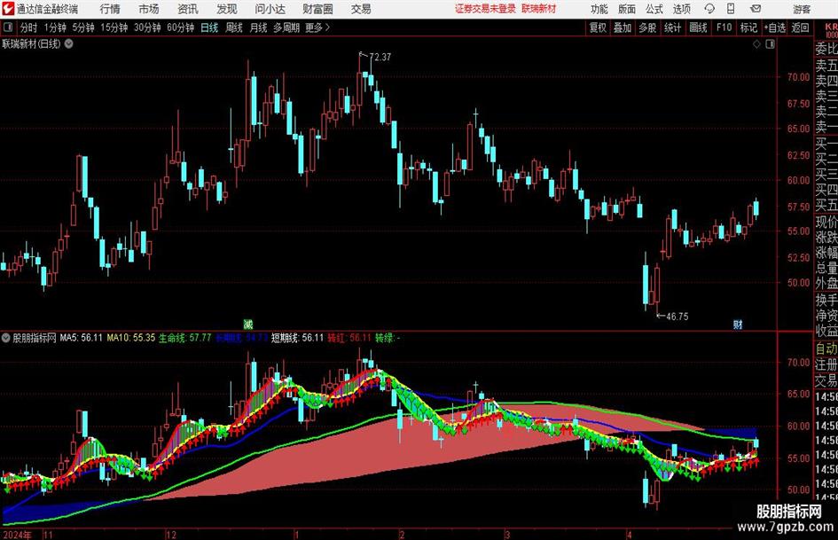Switch to the 周线 weekly tab
The image size is (838, 540).
[x=234, y=27]
